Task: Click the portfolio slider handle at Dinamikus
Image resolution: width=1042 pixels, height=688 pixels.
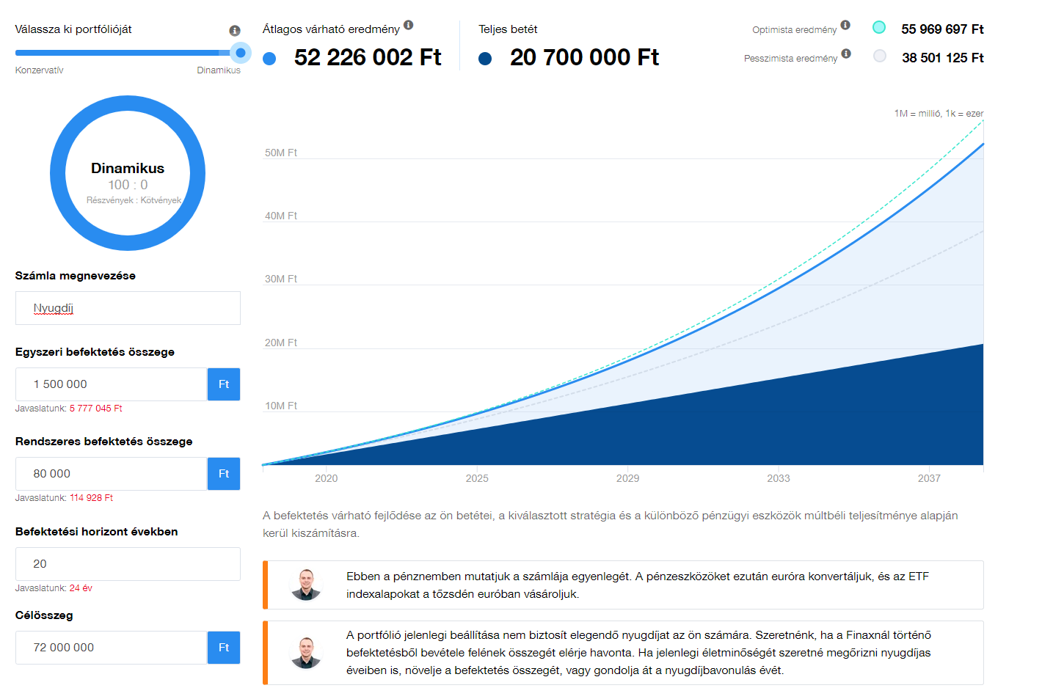Action: pyautogui.click(x=240, y=53)
